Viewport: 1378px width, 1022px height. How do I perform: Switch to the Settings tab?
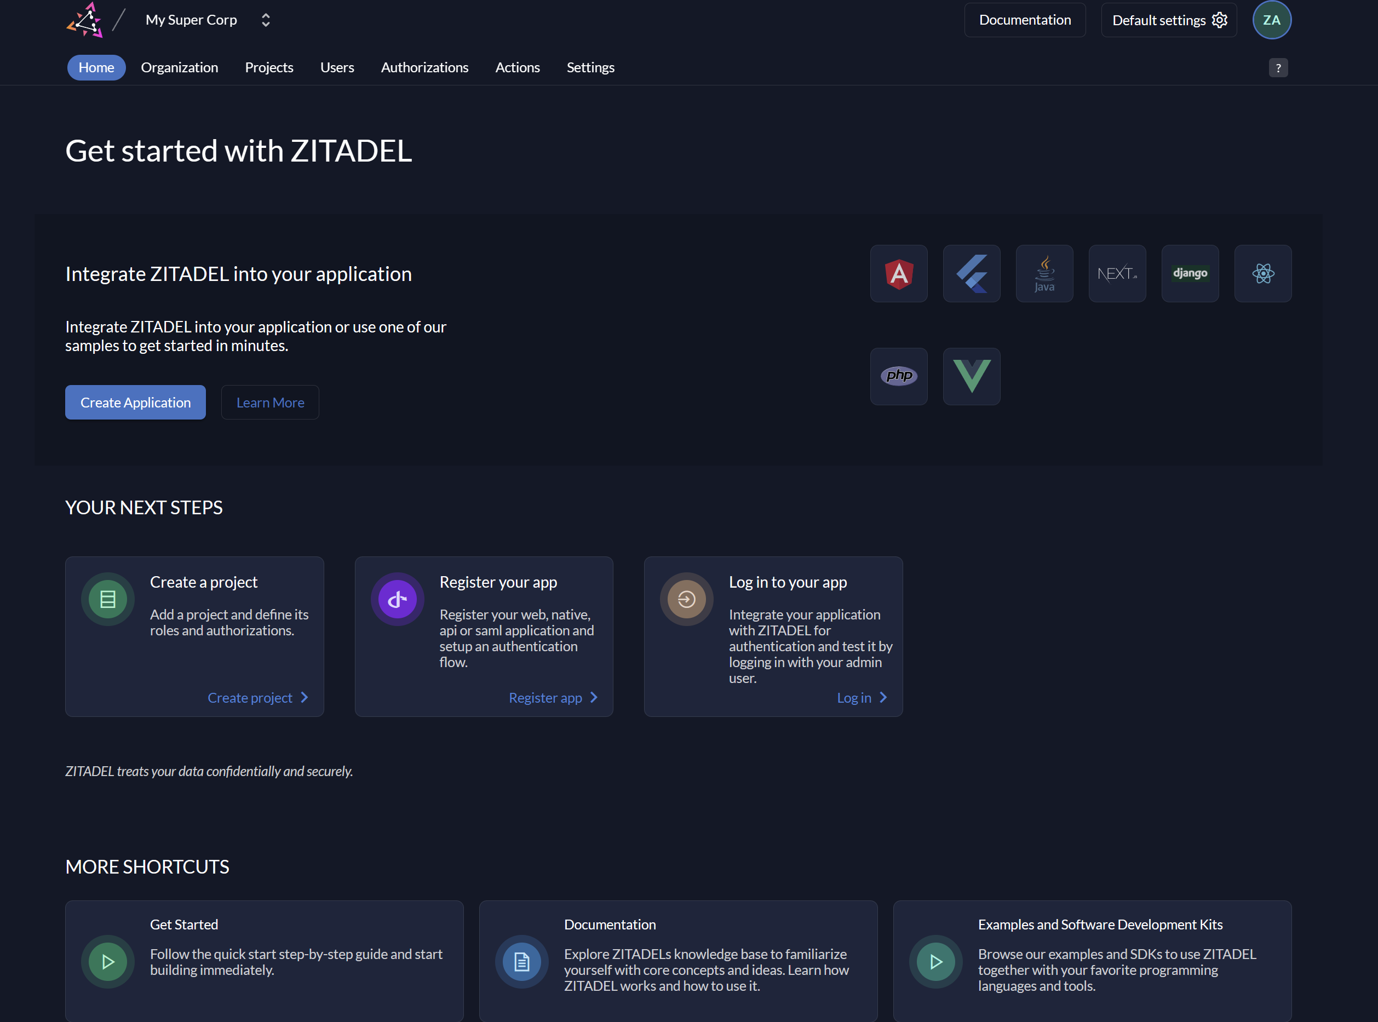click(590, 67)
